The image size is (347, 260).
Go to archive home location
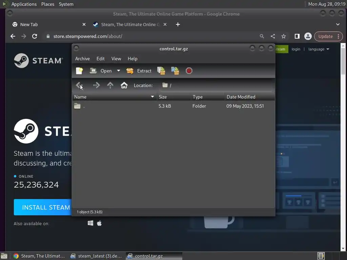[124, 85]
